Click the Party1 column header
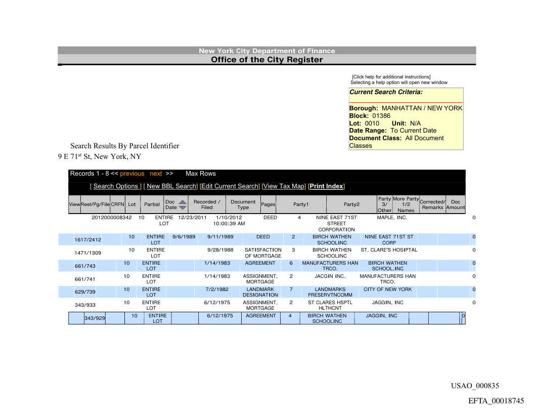Screen dimensions: 534x413 pos(300,204)
